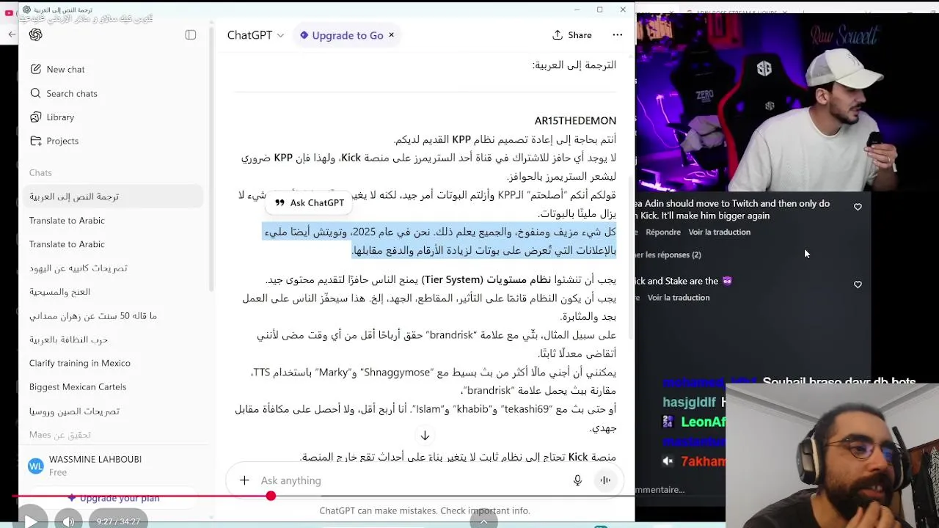Open the ChatGPT model dropdown

click(x=255, y=34)
